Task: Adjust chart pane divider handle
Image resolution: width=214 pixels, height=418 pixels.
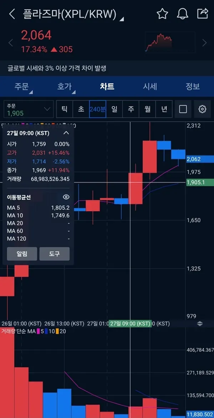Action: pos(200,324)
